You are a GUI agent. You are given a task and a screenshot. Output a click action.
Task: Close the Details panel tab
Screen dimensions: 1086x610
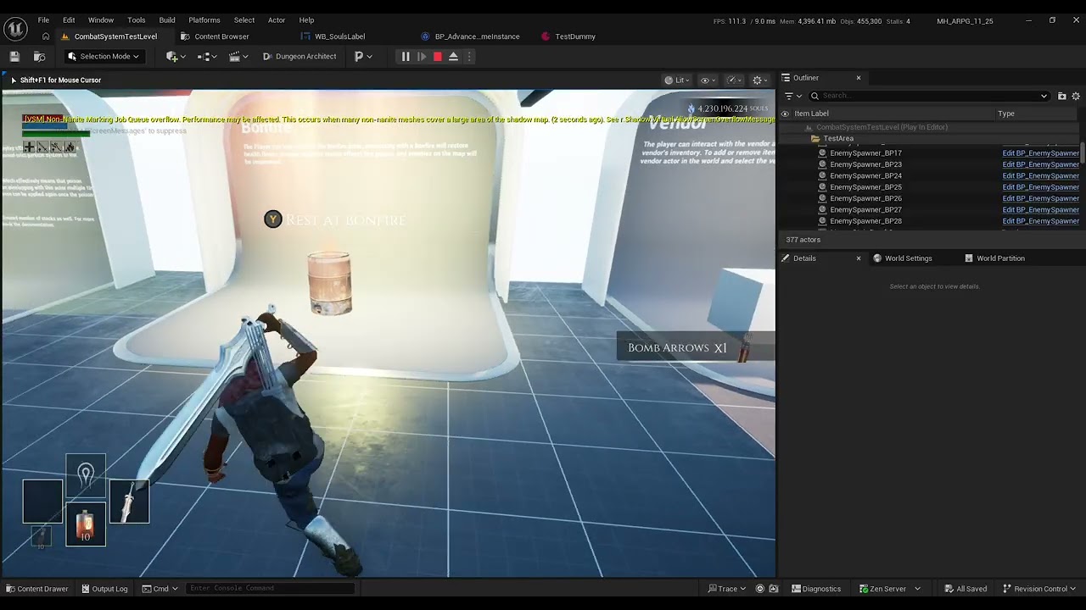(x=858, y=258)
